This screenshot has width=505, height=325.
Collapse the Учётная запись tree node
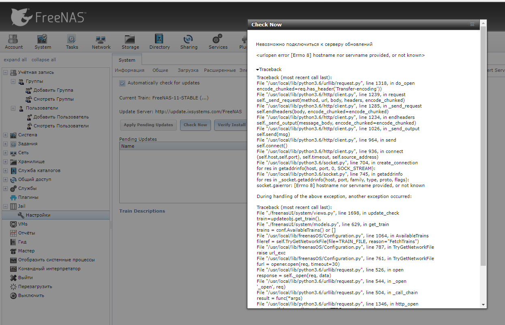click(x=5, y=72)
